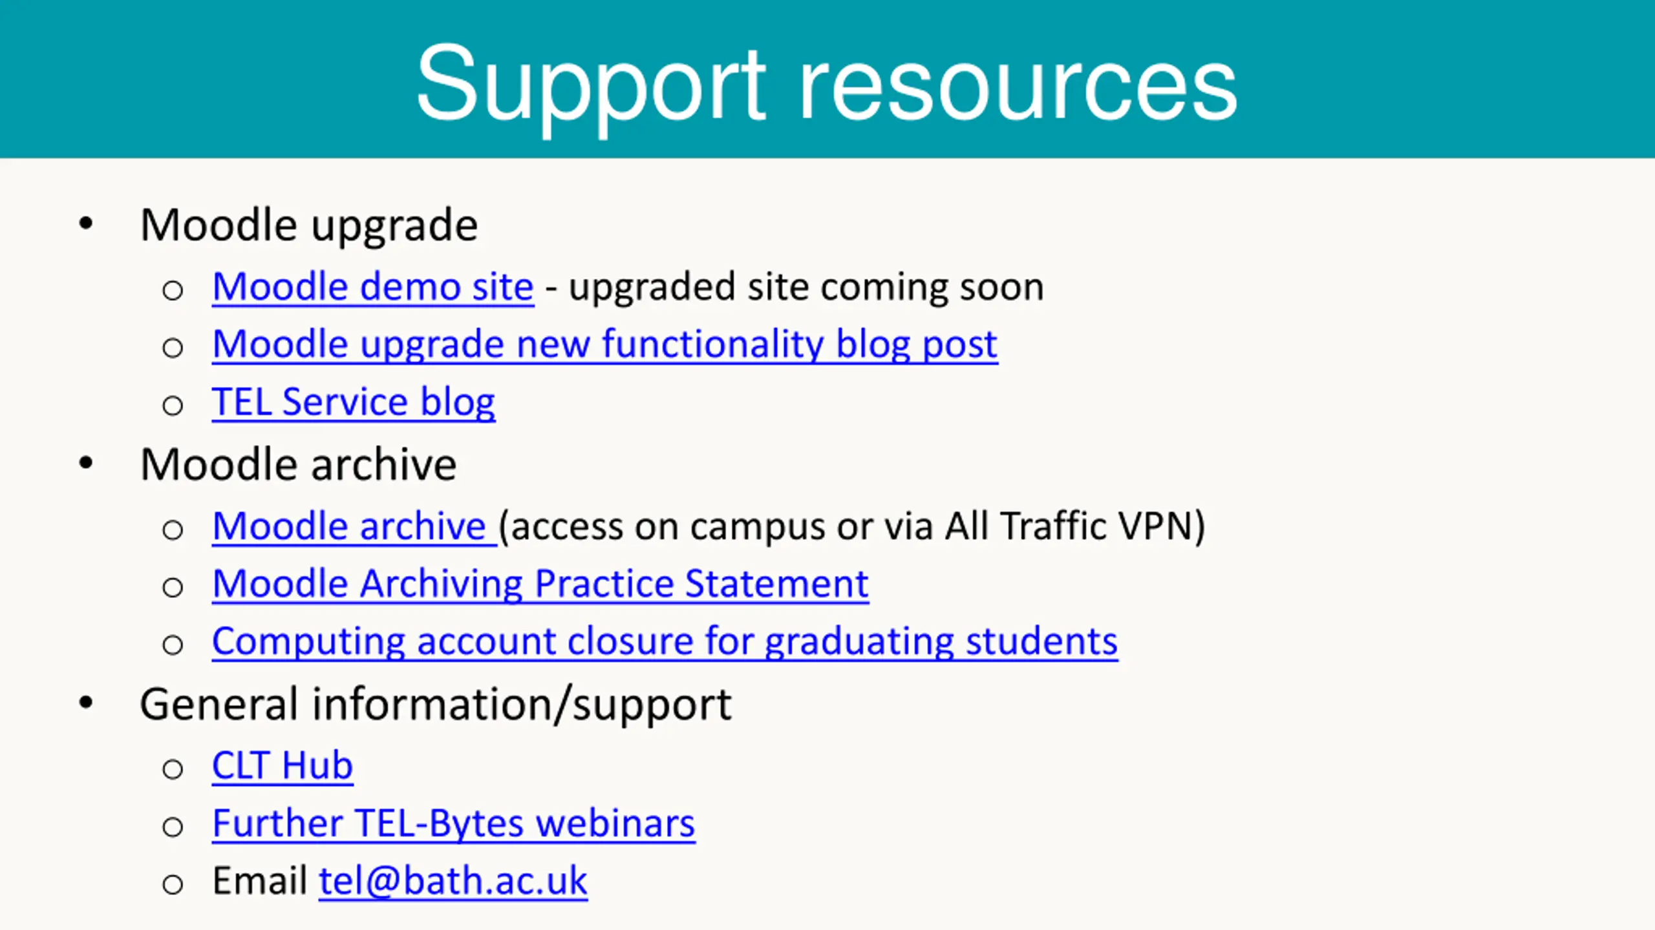Click the hollow bullet beside TEL Service blog

pyautogui.click(x=173, y=406)
